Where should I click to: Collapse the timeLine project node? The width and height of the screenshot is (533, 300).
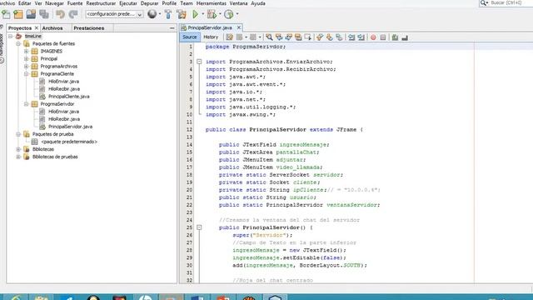tap(11, 36)
